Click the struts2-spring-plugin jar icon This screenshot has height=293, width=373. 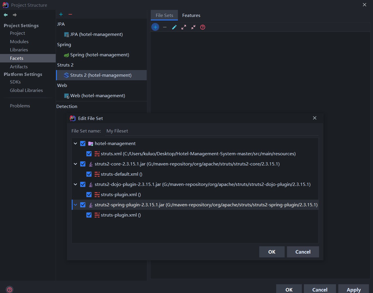[91, 205]
